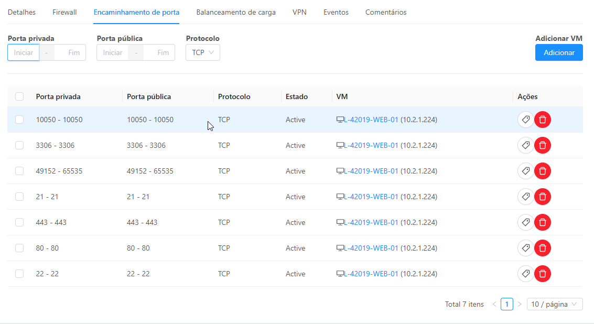Click the tag icon for 49152 - 65535 rule
594x324 pixels.
(x=525, y=171)
